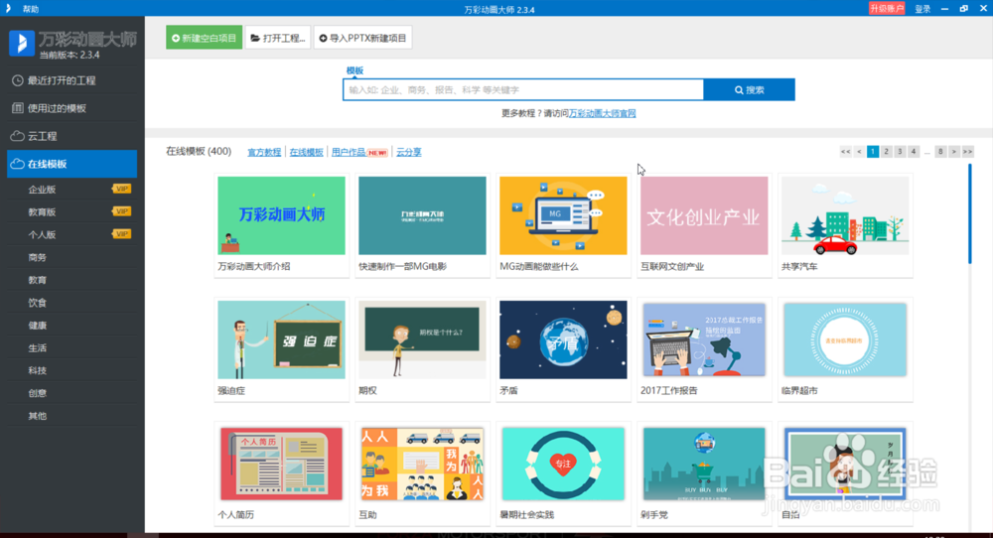The width and height of the screenshot is (993, 538).
Task: Click the 新建空白项目 button
Action: [x=204, y=38]
